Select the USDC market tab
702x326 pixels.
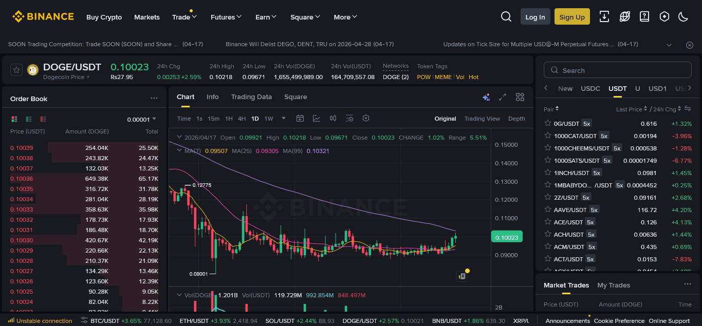coord(590,88)
